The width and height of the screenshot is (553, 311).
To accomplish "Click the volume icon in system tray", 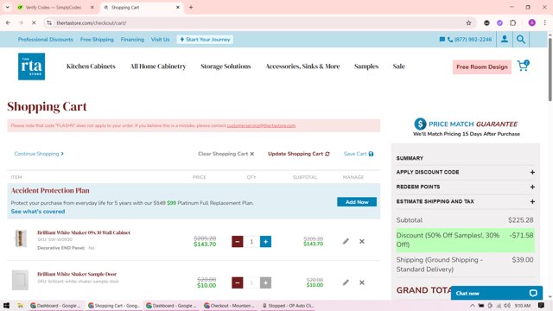I will tap(507, 305).
